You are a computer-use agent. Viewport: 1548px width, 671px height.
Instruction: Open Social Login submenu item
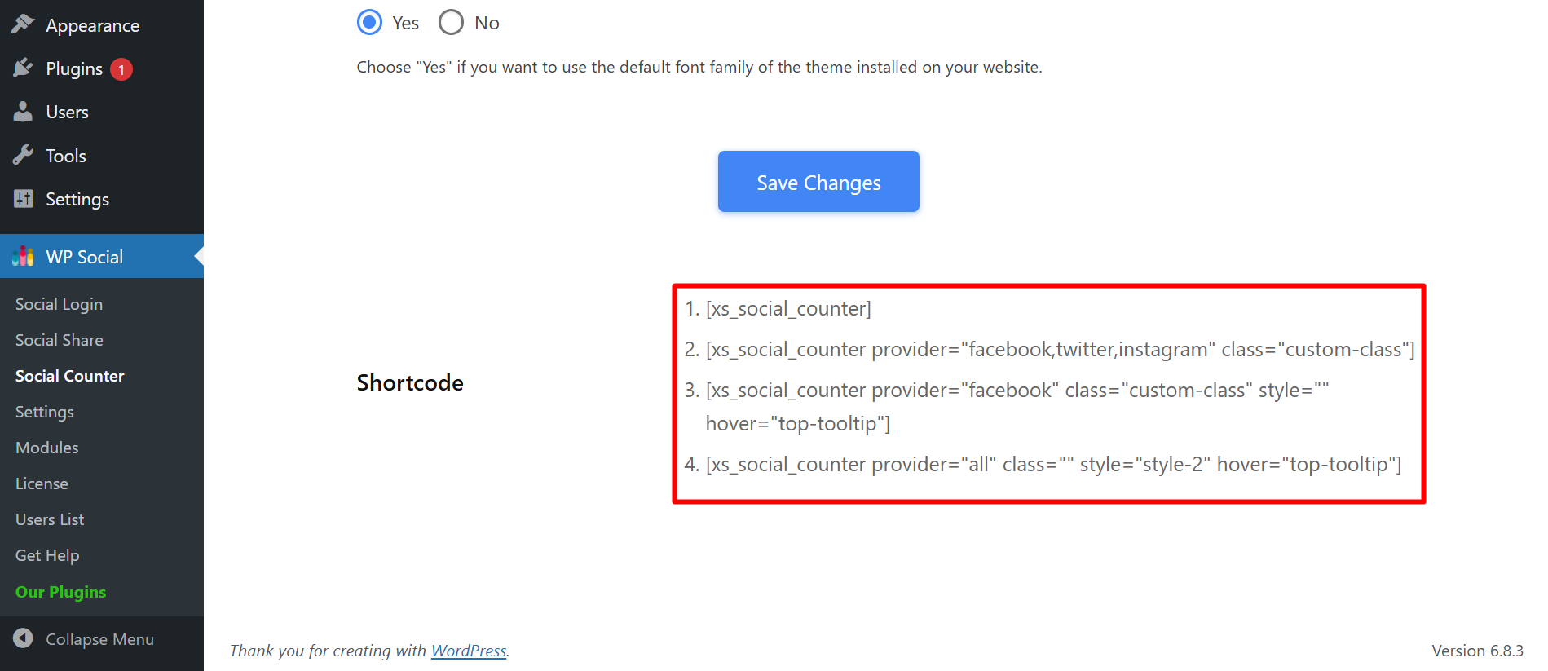(x=59, y=304)
